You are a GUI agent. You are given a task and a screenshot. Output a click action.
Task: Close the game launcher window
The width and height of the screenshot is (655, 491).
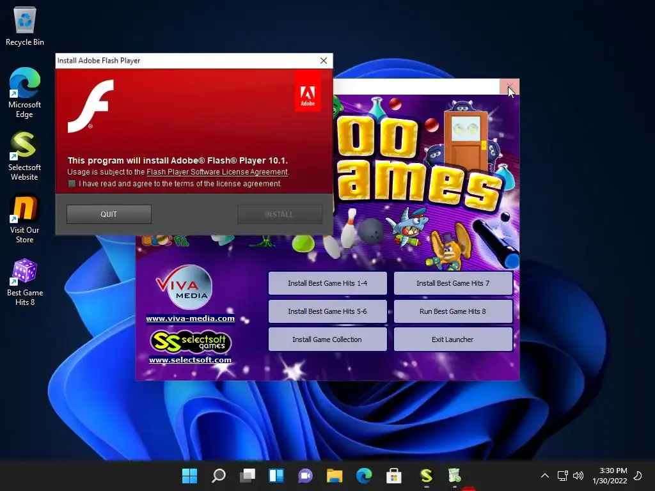(x=509, y=86)
